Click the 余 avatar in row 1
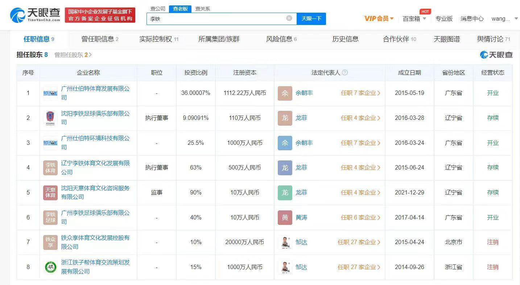This screenshot has width=520, height=285. 285,93
